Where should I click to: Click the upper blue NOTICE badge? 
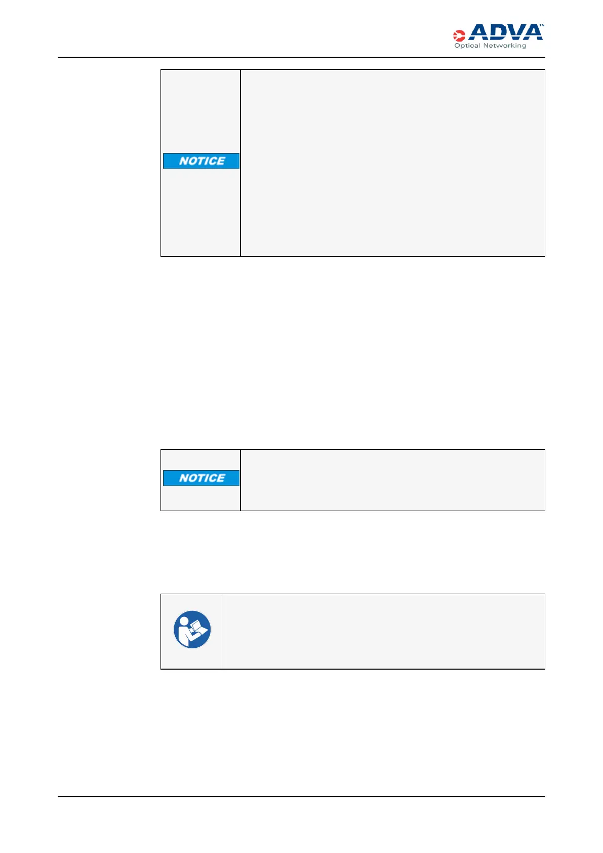tap(201, 161)
